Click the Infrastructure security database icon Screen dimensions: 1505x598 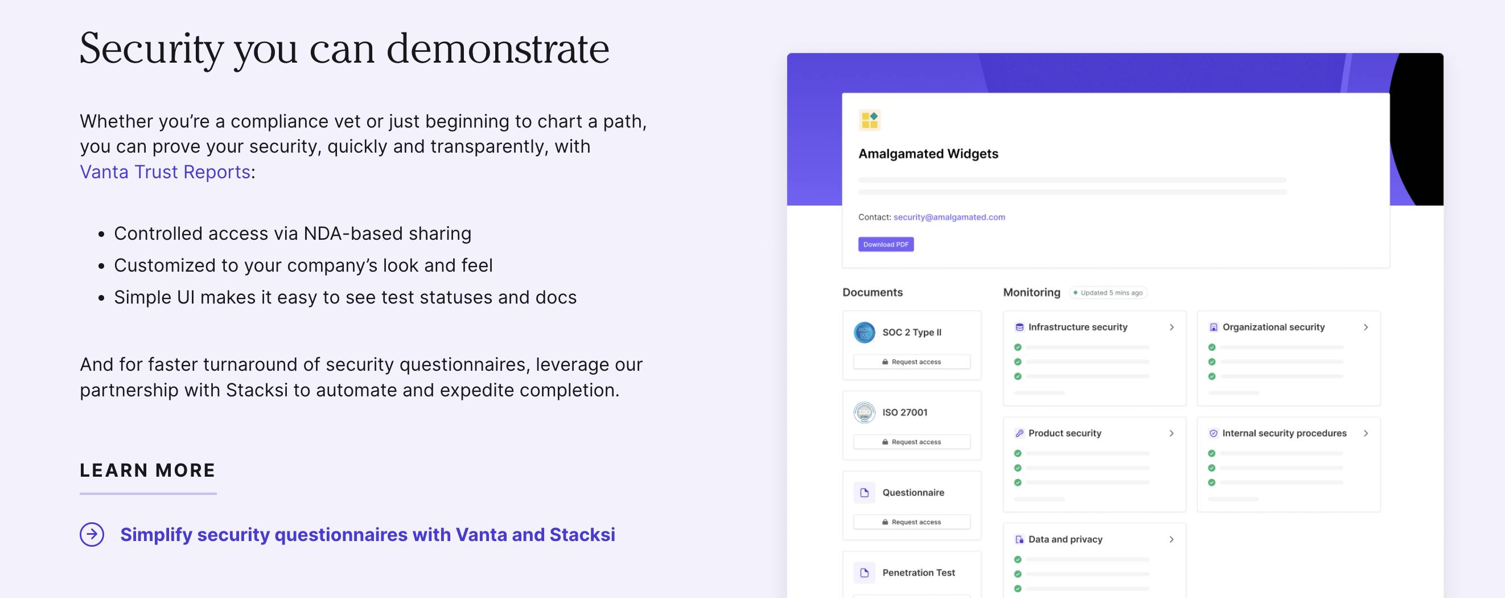[x=1019, y=327]
